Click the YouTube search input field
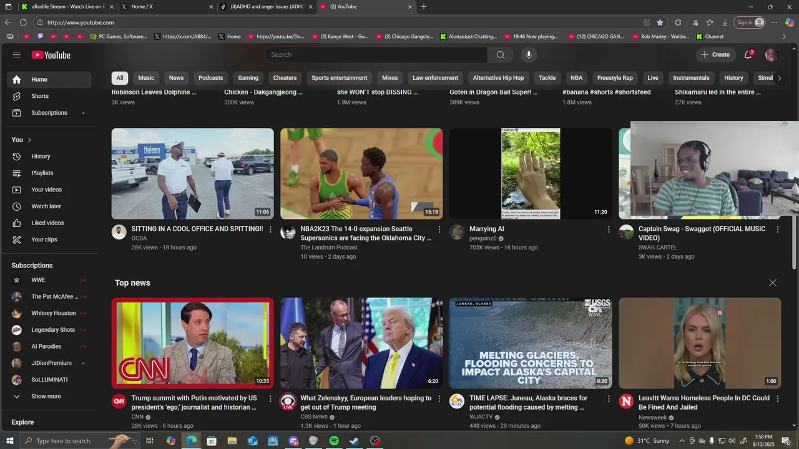This screenshot has height=449, width=799. (376, 55)
